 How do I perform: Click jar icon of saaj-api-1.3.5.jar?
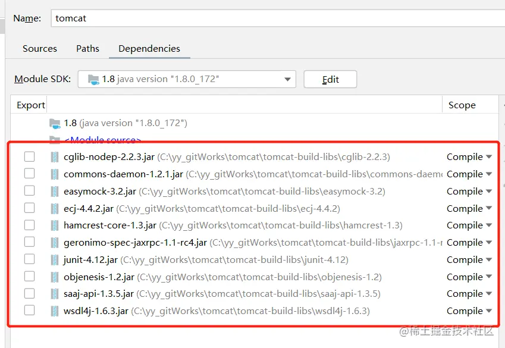(55, 293)
